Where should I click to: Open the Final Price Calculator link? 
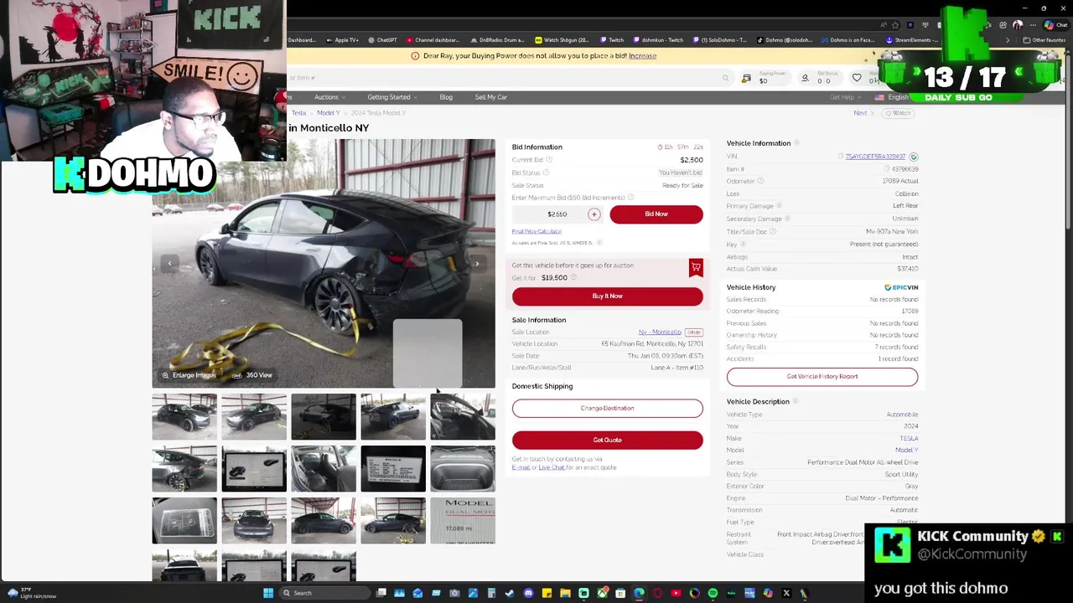tap(536, 231)
